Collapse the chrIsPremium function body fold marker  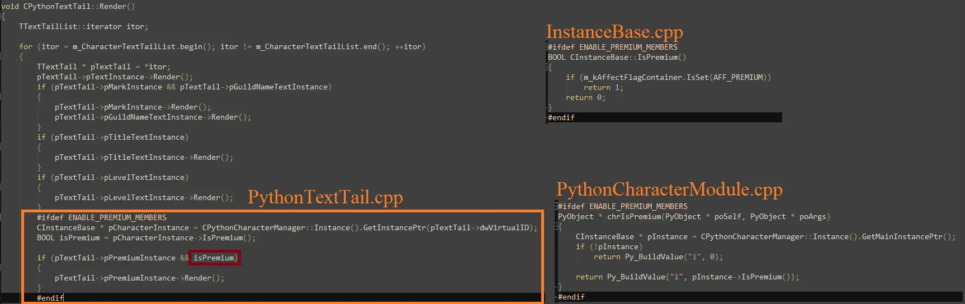(x=556, y=227)
